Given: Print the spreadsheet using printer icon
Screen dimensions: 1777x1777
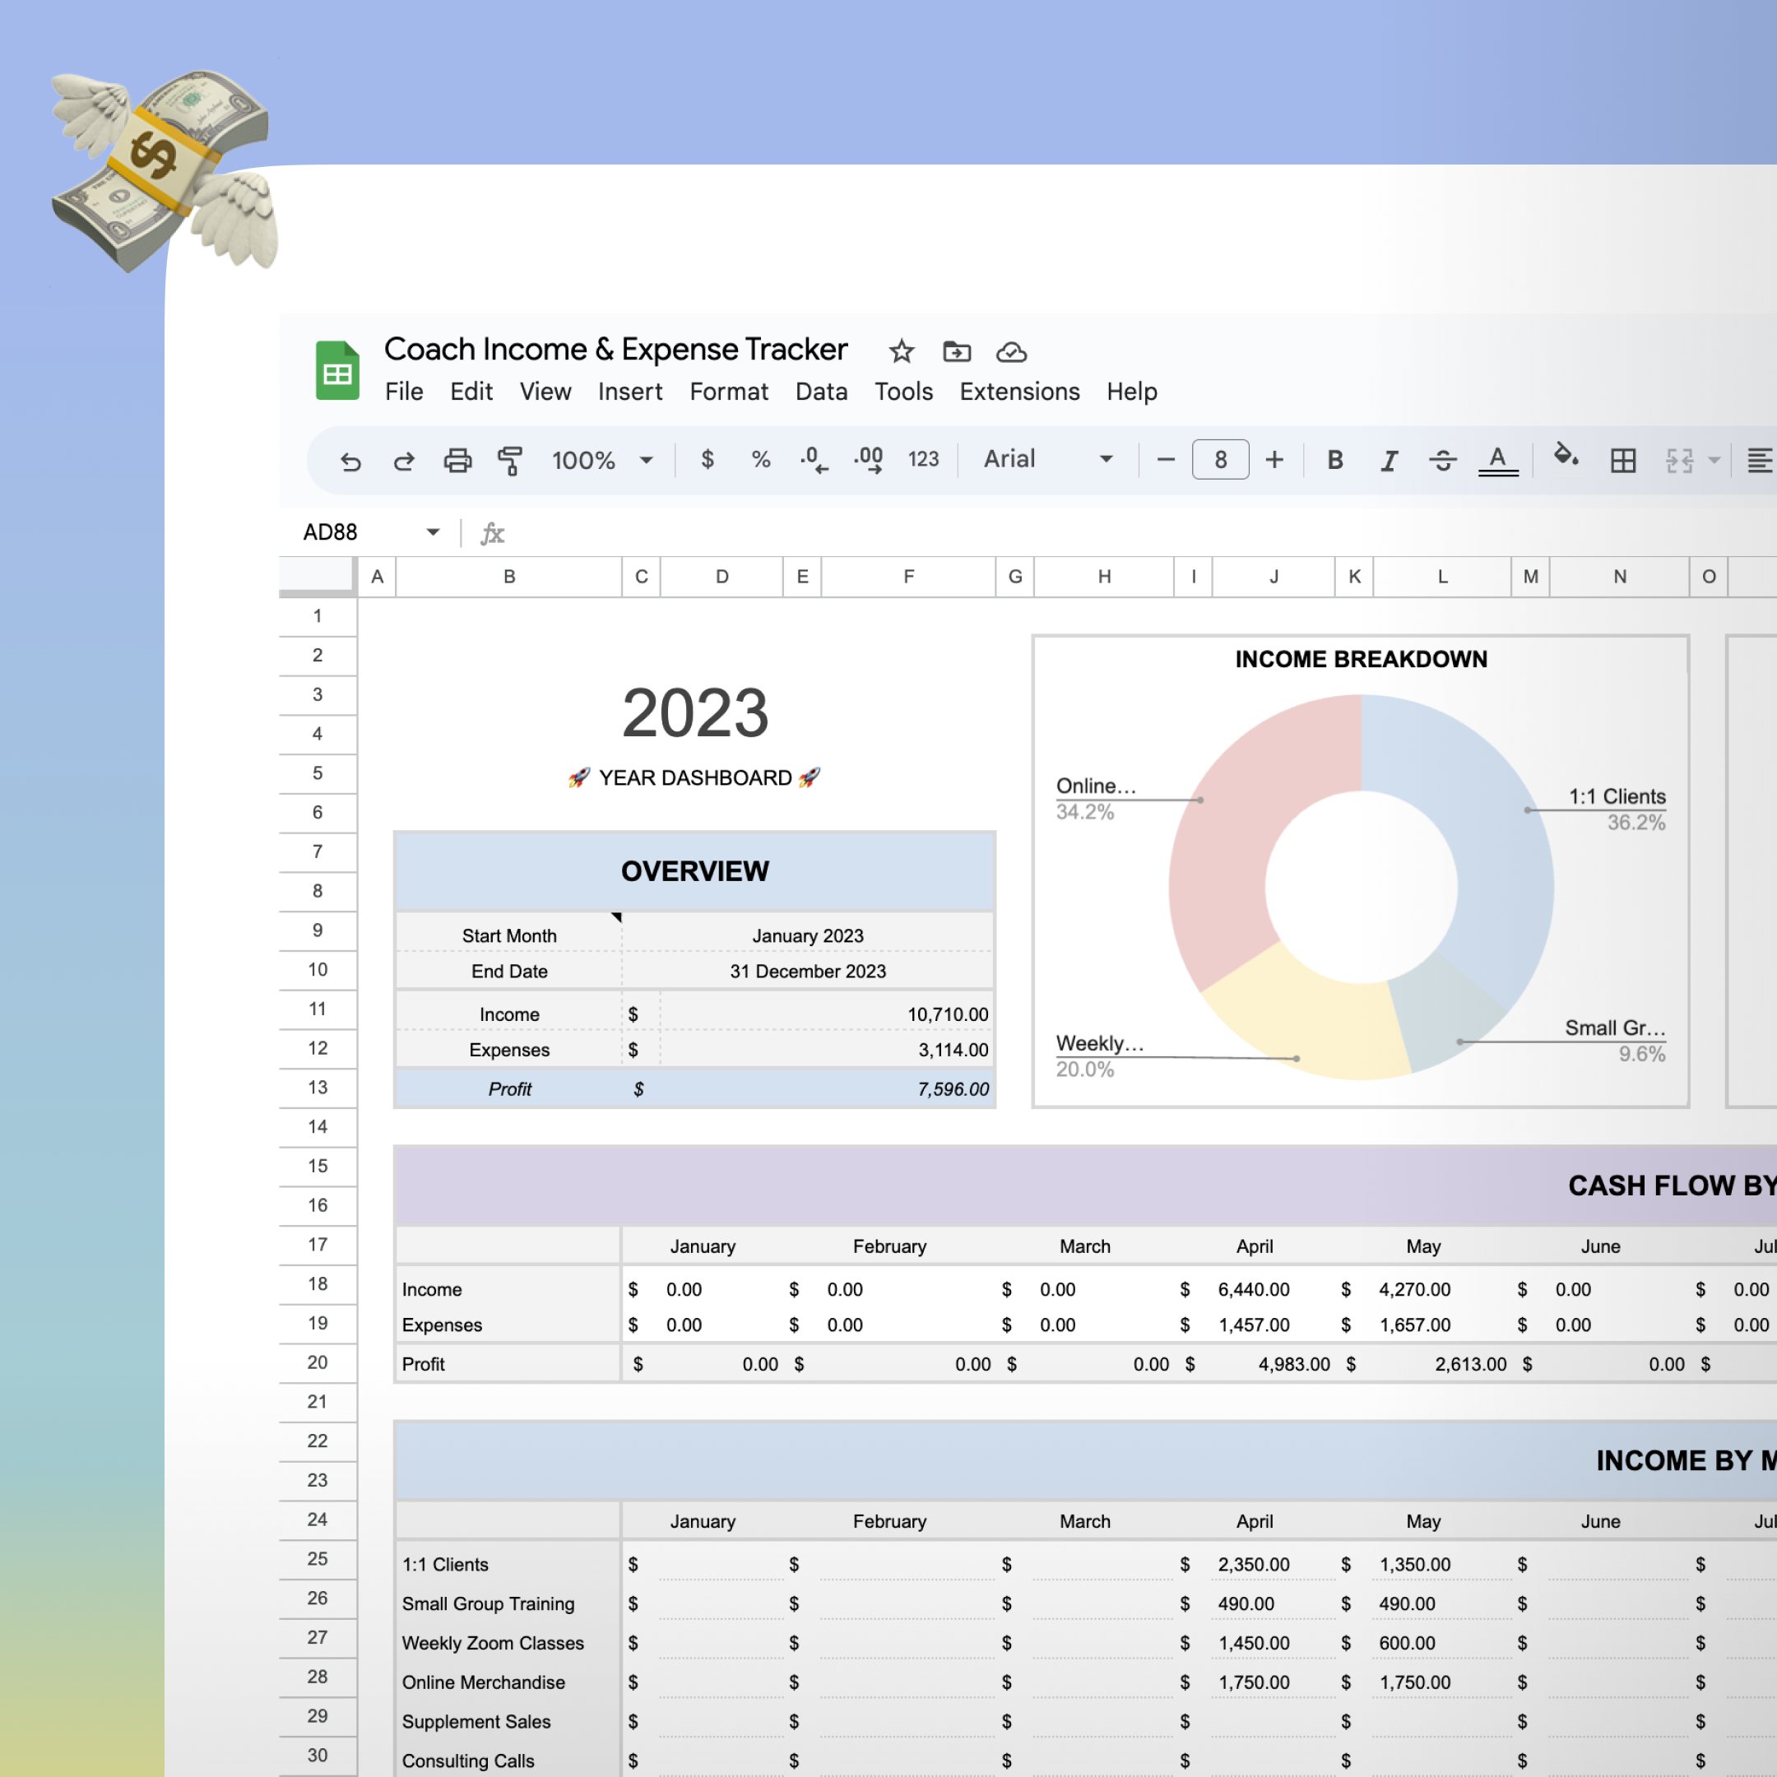Looking at the screenshot, I should click(x=457, y=460).
